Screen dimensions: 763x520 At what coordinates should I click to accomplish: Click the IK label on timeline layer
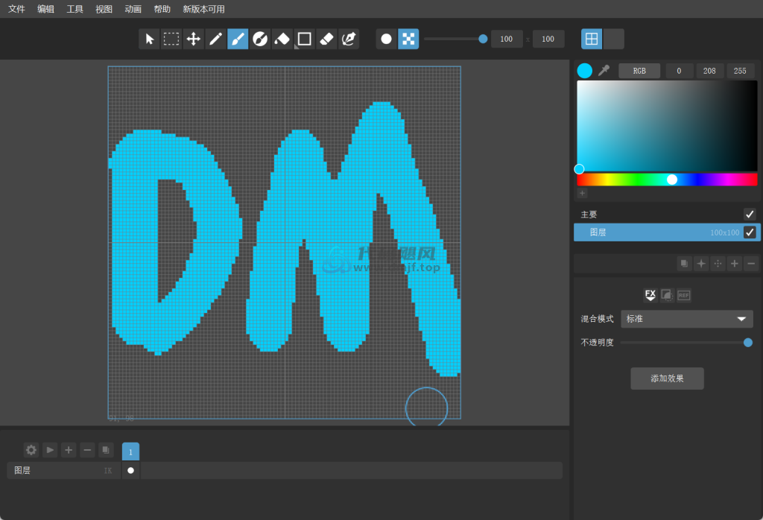pyautogui.click(x=108, y=471)
